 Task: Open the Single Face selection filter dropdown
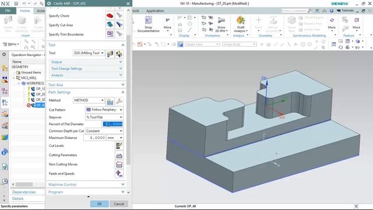[202, 44]
